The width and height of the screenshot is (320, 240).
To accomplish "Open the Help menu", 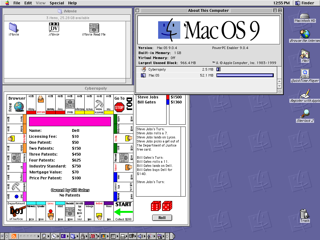I will pos(72,3).
